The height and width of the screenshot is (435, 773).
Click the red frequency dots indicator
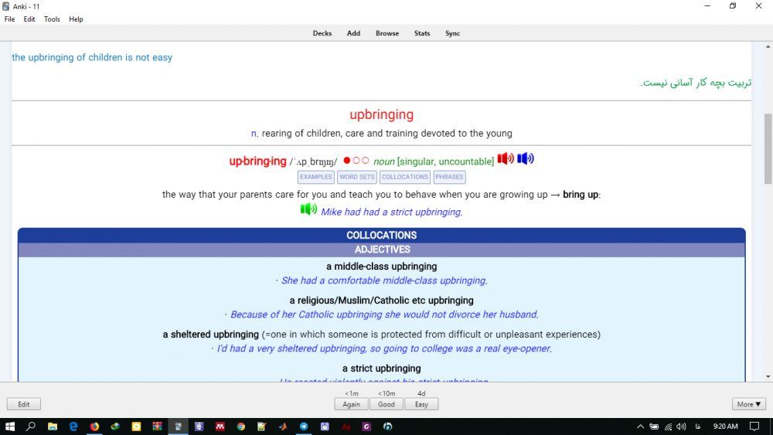[x=356, y=161]
